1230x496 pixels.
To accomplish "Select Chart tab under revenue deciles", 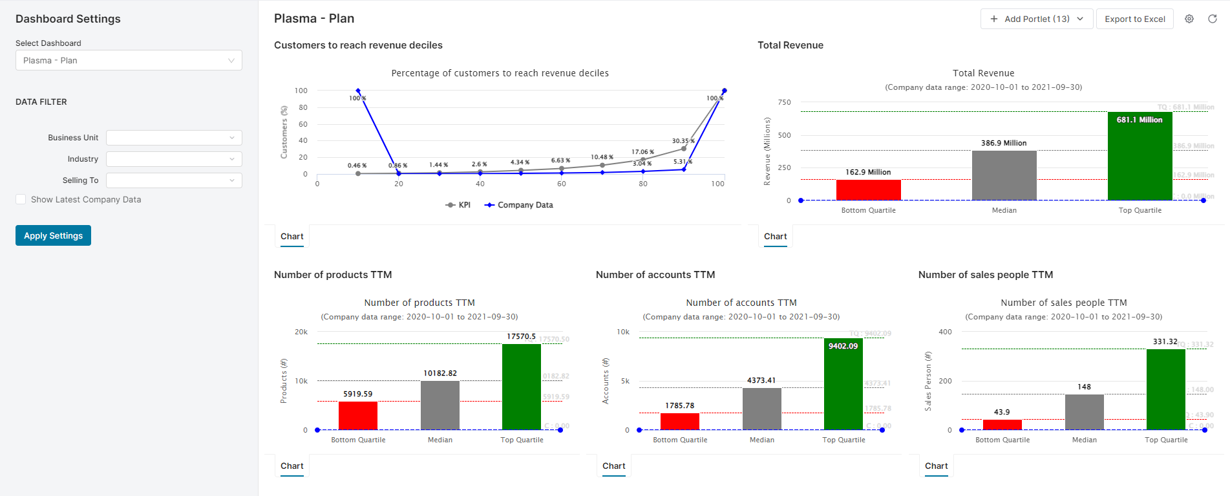I will click(292, 237).
